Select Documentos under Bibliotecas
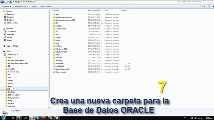 click(x=11, y=31)
